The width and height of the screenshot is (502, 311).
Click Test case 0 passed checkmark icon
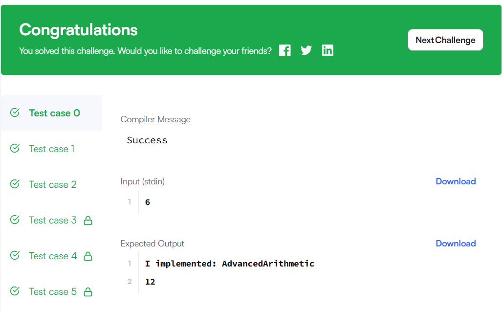[x=15, y=113]
